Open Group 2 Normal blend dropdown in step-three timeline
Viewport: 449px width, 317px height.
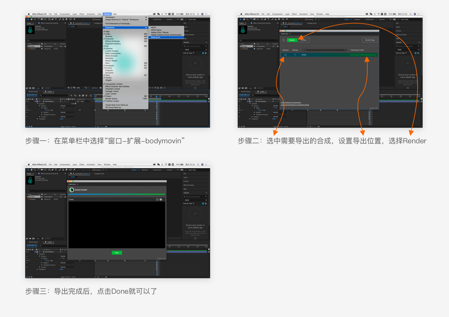[x=68, y=267]
